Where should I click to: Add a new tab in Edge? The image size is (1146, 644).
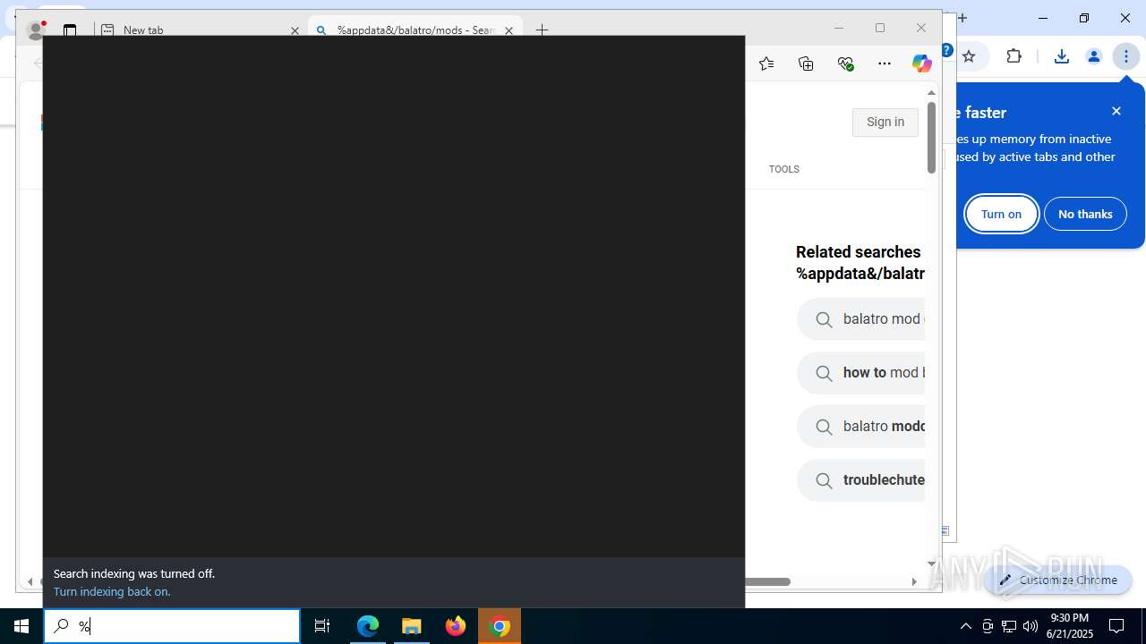(542, 30)
